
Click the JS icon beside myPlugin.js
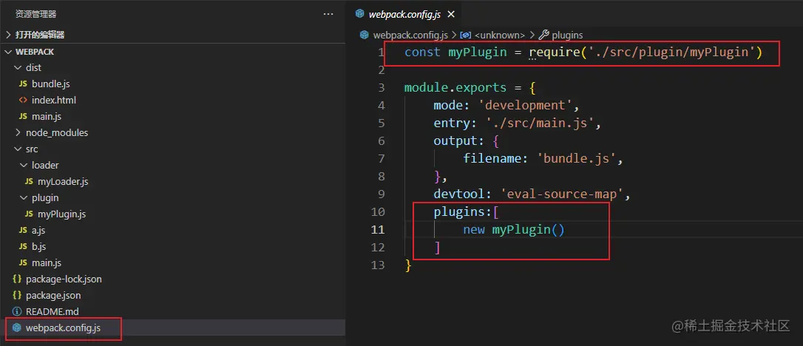[x=29, y=214]
